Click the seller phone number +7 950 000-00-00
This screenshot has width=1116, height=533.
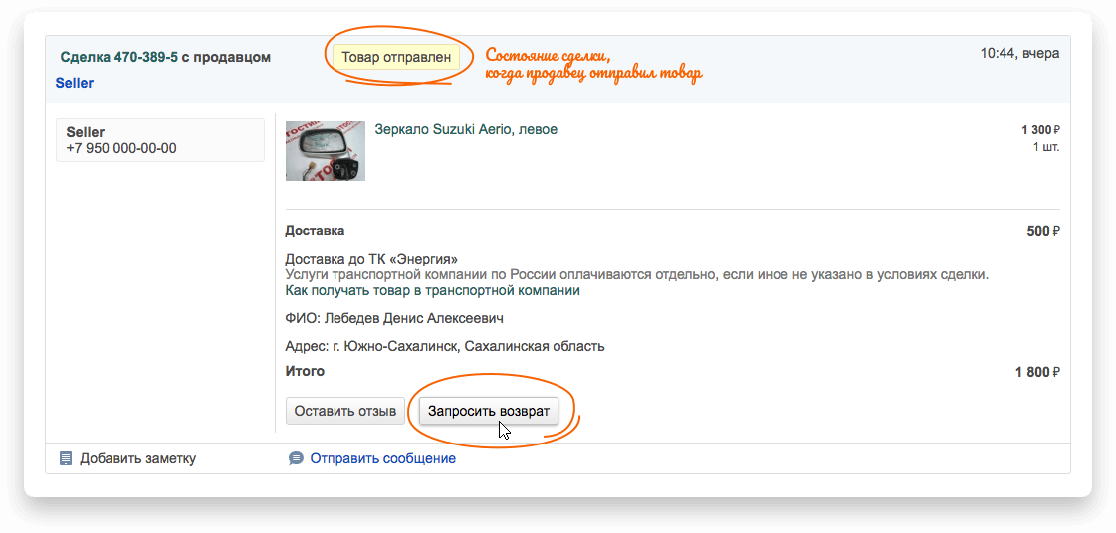121,148
